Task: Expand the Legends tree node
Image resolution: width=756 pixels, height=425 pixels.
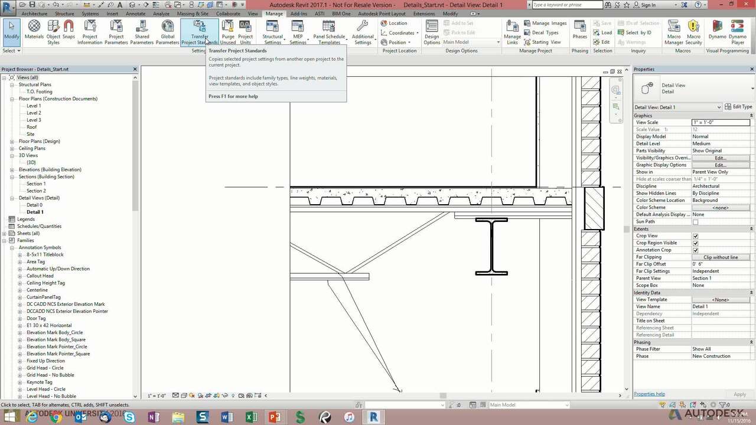Action: 4,219
